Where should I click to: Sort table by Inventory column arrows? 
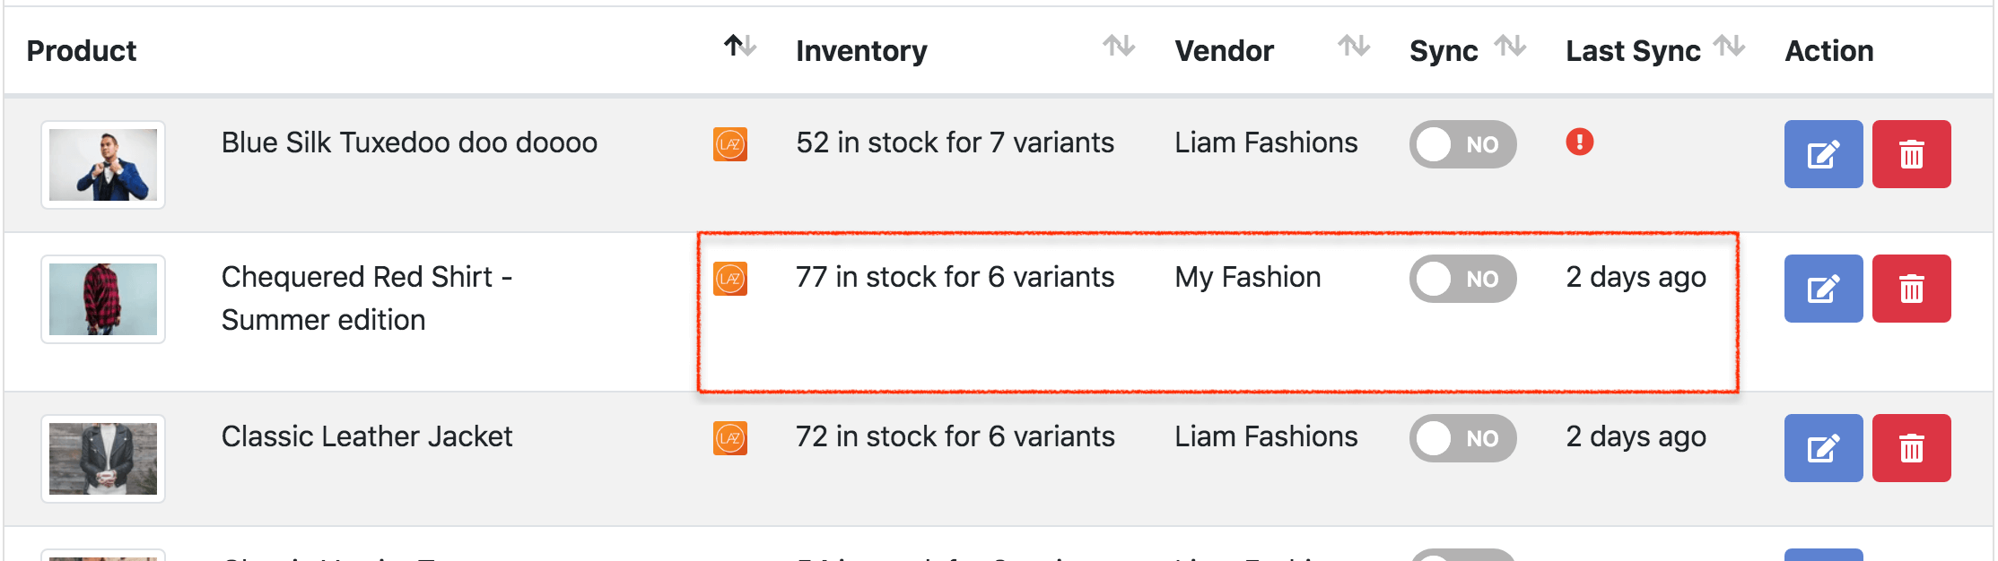(x=1119, y=46)
